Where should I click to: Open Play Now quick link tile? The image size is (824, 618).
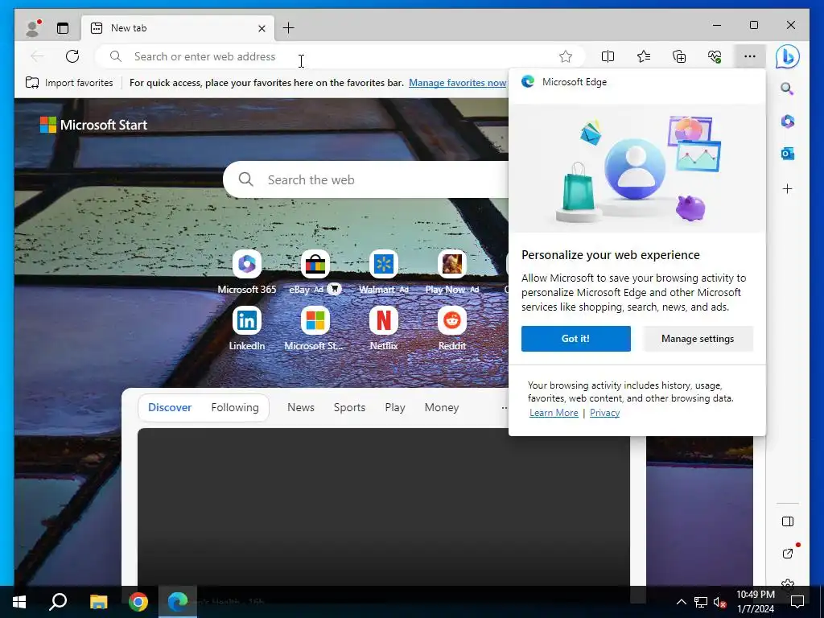[x=452, y=272]
